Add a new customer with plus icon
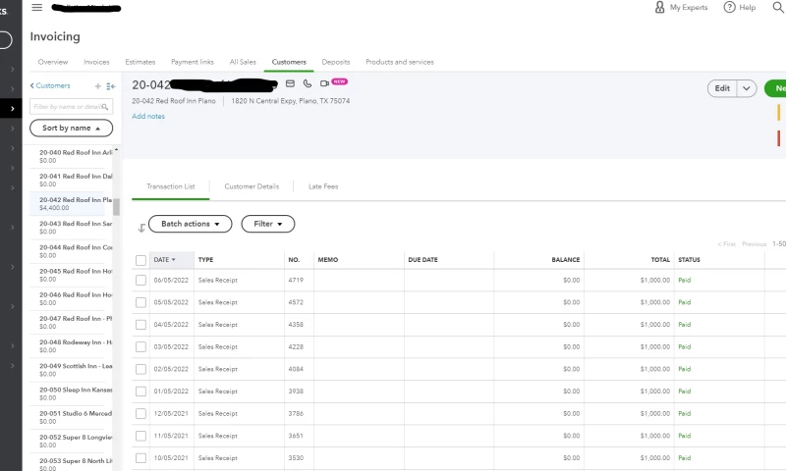The height and width of the screenshot is (471, 786). point(97,86)
